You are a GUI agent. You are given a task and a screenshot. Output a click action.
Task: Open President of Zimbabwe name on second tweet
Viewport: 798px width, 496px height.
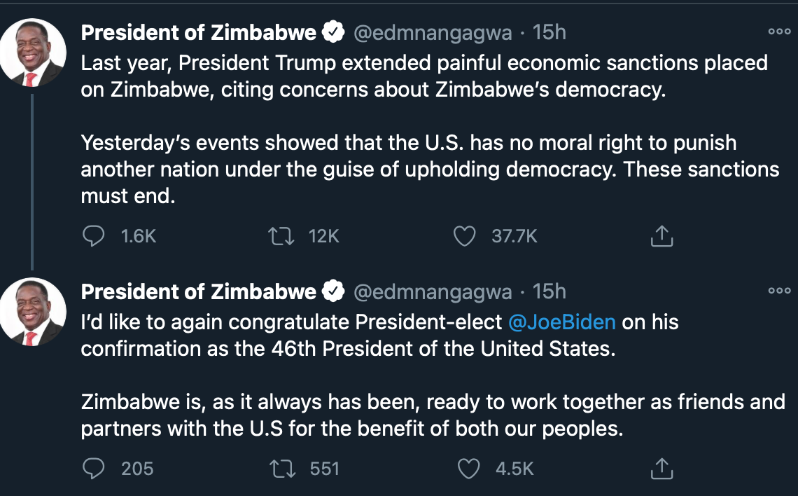pyautogui.click(x=199, y=291)
